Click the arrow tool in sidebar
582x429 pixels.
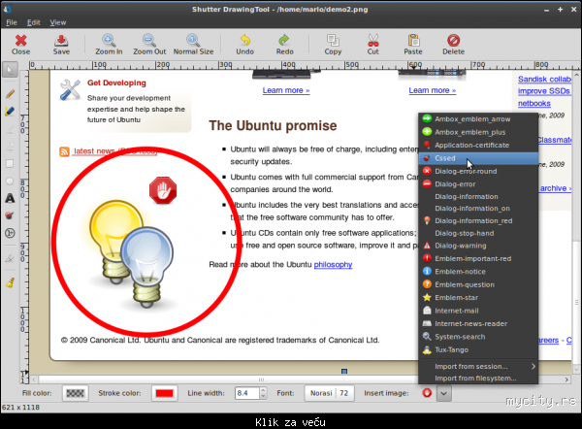coord(10,146)
